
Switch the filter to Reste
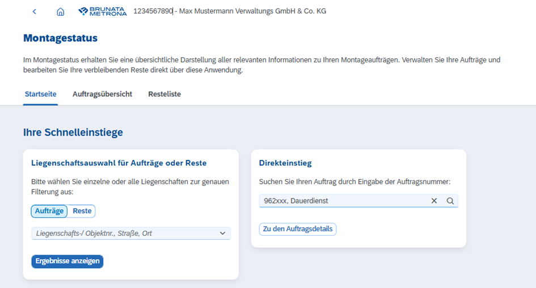click(x=82, y=211)
